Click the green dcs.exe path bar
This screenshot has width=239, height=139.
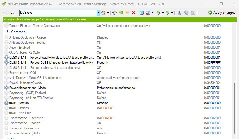tap(120, 19)
